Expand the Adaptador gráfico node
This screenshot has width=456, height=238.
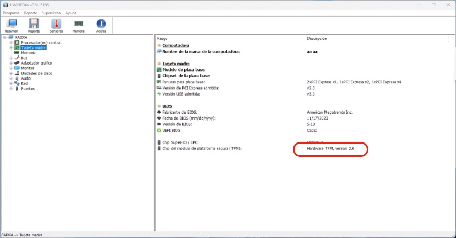tap(11, 63)
